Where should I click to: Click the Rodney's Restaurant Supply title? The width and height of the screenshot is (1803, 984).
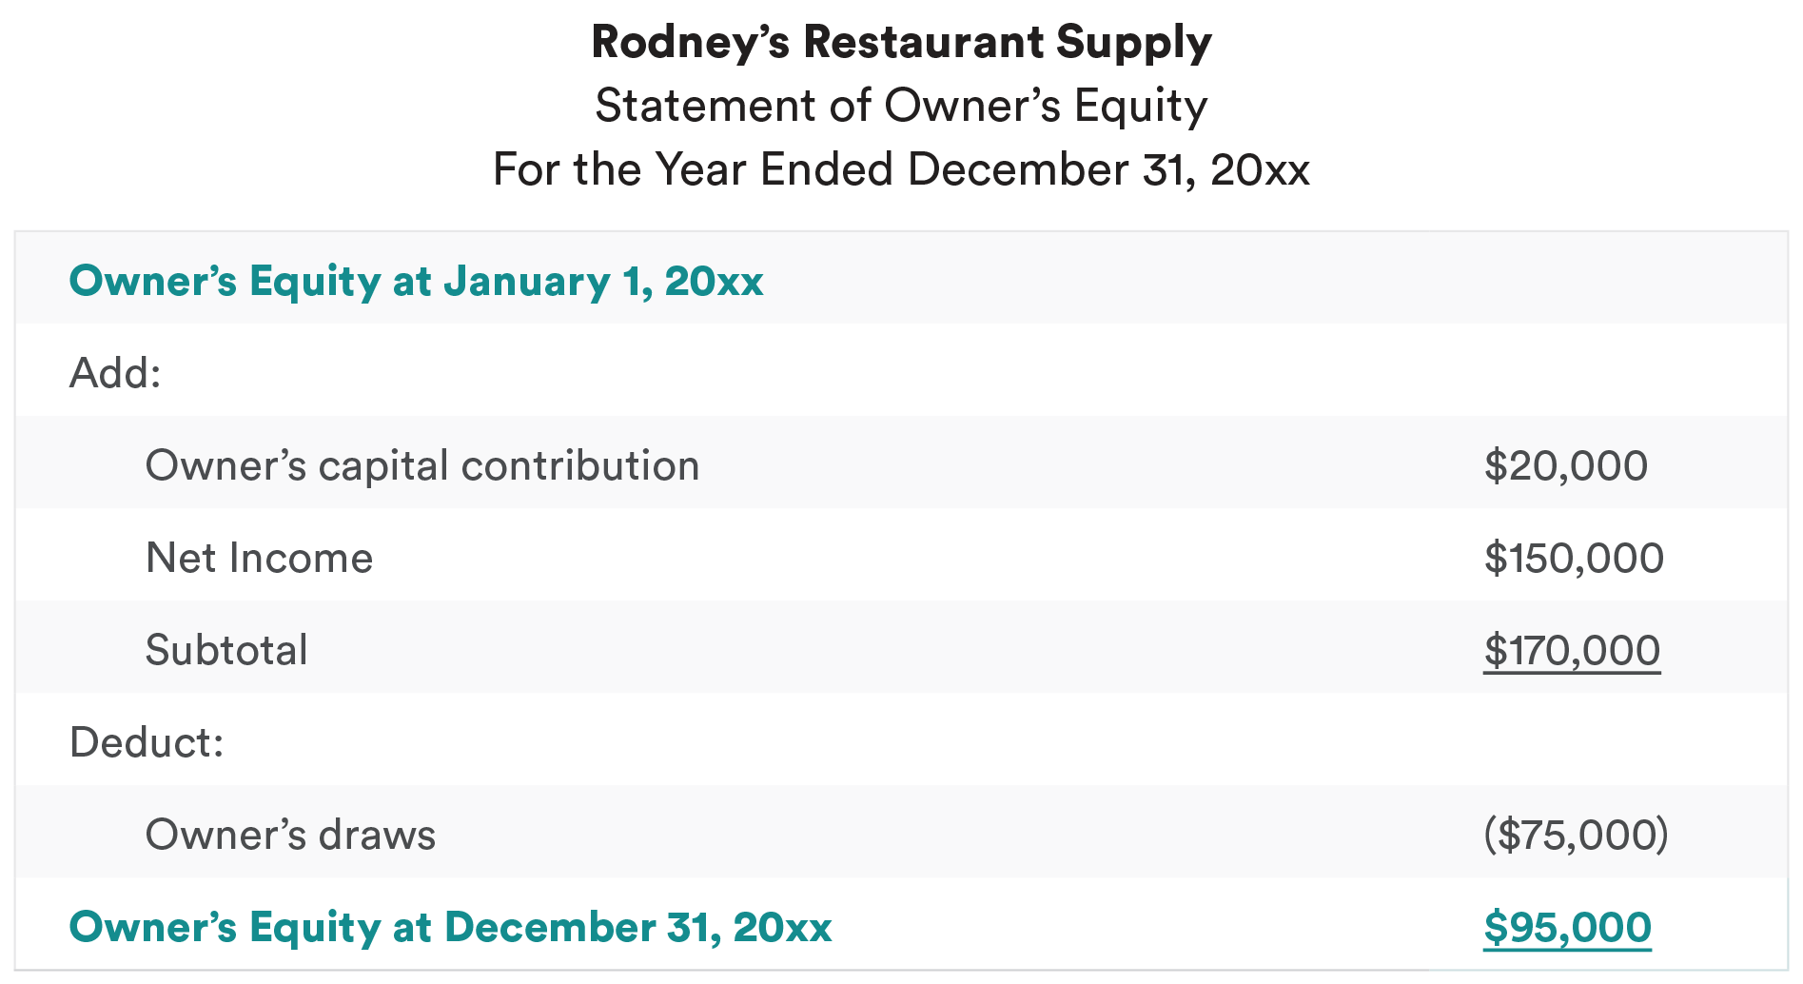[x=901, y=43]
